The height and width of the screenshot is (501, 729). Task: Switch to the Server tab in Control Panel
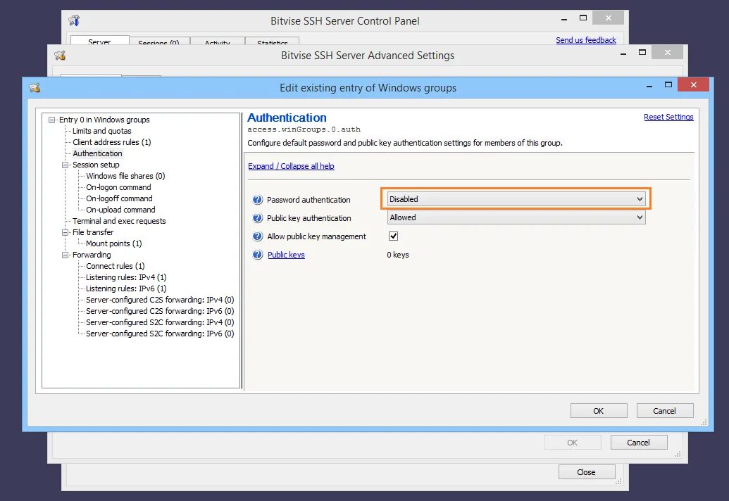99,41
